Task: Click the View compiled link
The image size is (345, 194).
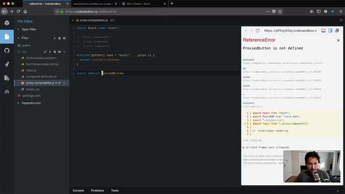Action: pos(252,140)
